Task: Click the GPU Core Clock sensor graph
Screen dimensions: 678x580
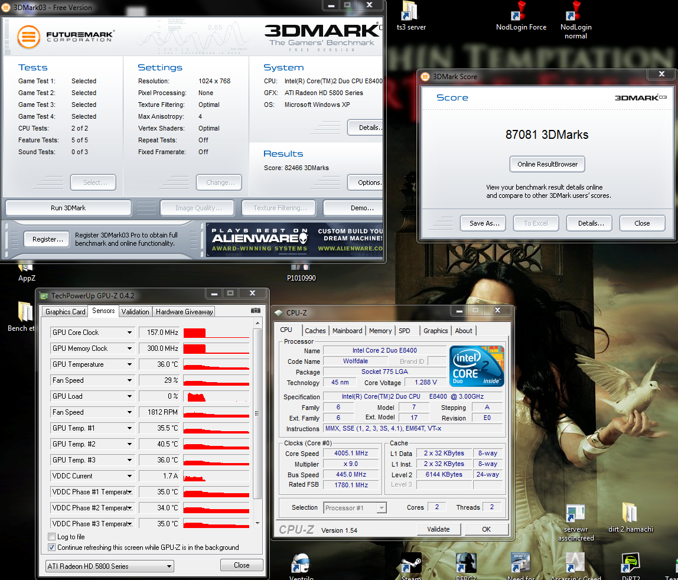Action: tap(216, 333)
